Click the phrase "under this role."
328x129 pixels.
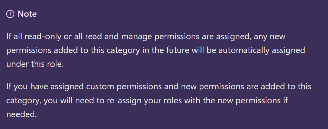pos(35,64)
